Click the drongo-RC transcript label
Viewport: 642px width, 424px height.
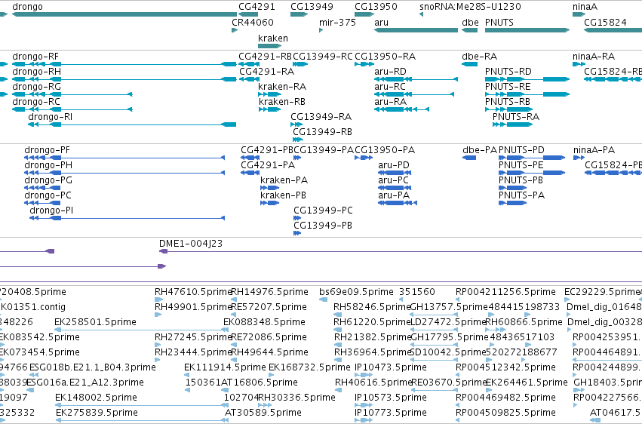36,102
